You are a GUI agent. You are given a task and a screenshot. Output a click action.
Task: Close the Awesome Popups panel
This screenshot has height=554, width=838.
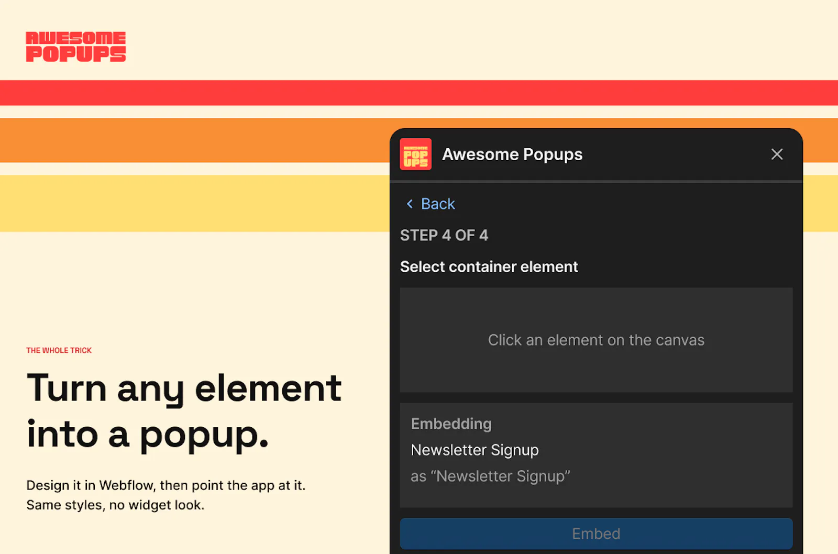[777, 154]
